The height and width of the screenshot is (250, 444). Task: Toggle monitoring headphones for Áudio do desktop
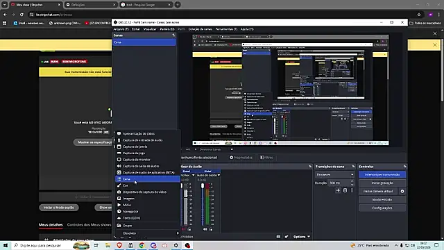pos(211,229)
